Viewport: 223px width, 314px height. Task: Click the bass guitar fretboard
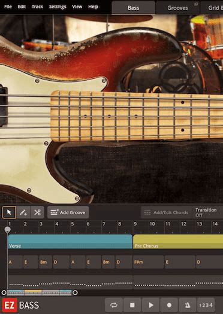137,116
